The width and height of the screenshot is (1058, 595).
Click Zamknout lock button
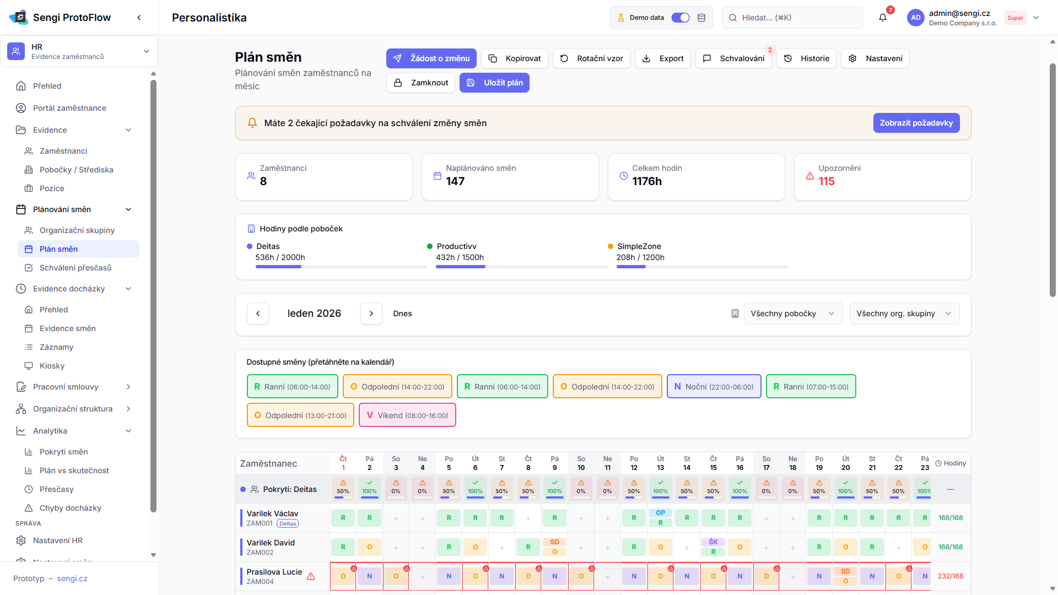[420, 83]
